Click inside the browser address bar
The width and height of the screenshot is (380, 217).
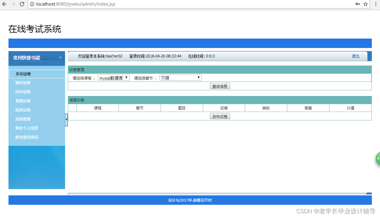coord(126,4)
